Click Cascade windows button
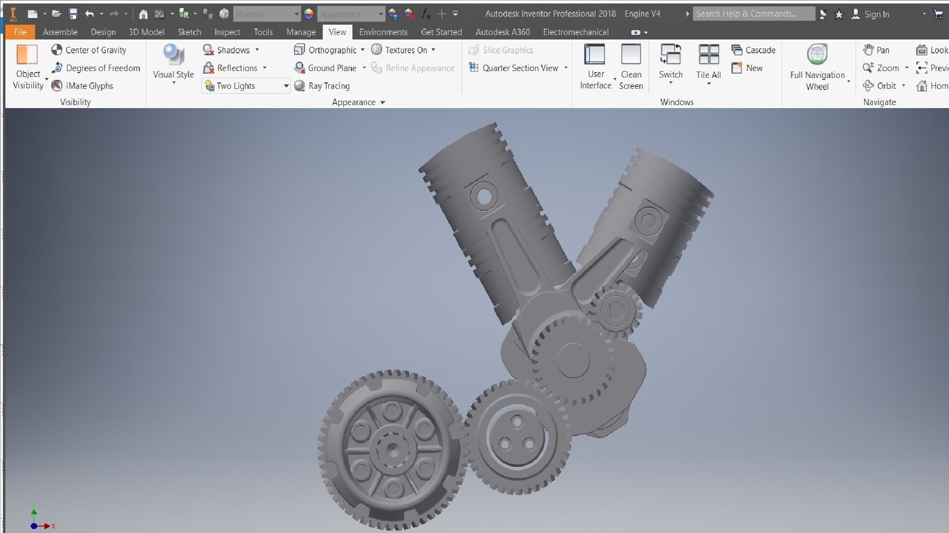 pos(753,50)
